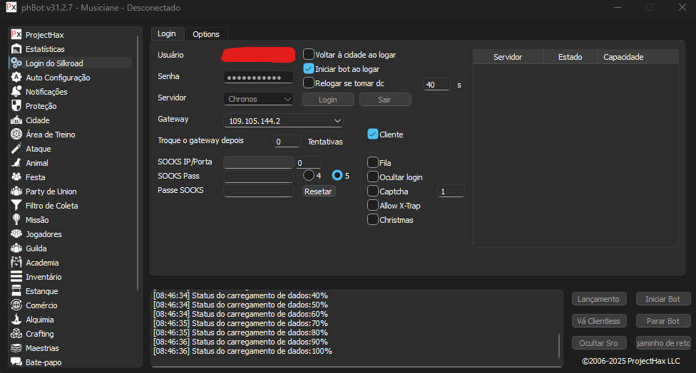Switch to the Options tab
This screenshot has width=696, height=373.
(x=206, y=34)
